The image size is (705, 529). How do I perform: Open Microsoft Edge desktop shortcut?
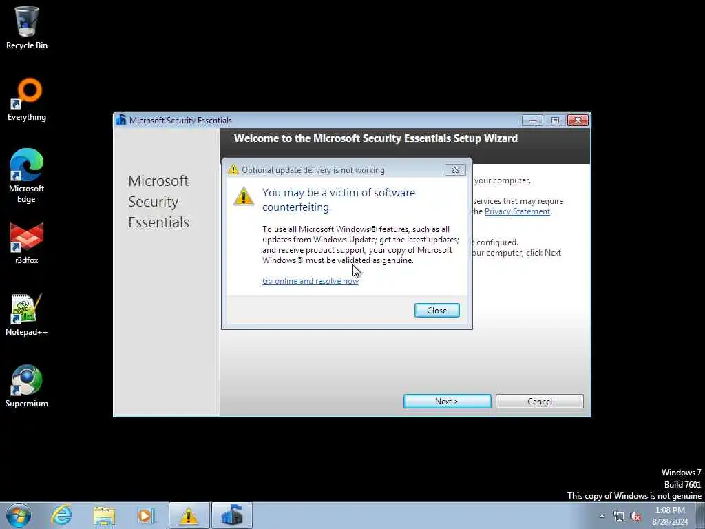click(27, 176)
